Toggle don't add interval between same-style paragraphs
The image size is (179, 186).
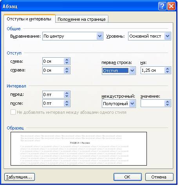click(x=13, y=112)
